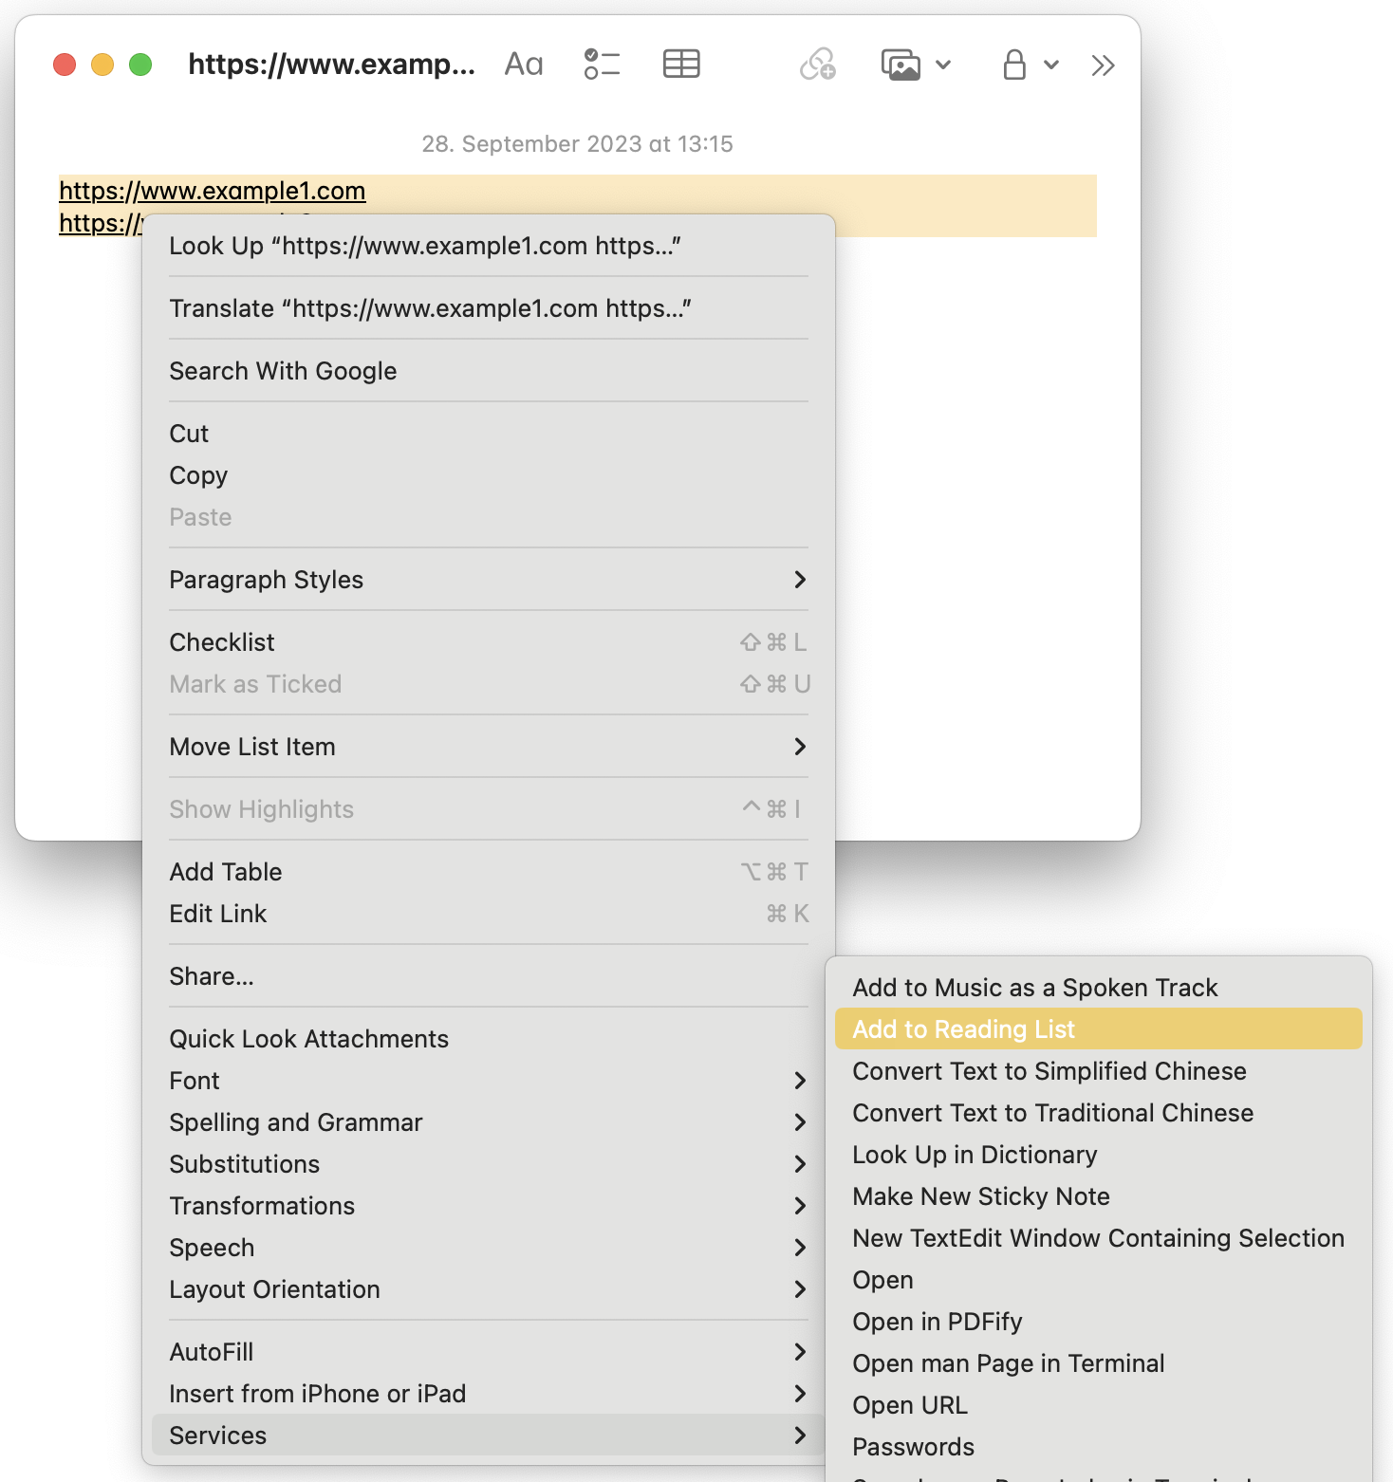Select Convert Text to Simplified Chinese
Screen dimensions: 1393x1482
pos(1049,1070)
